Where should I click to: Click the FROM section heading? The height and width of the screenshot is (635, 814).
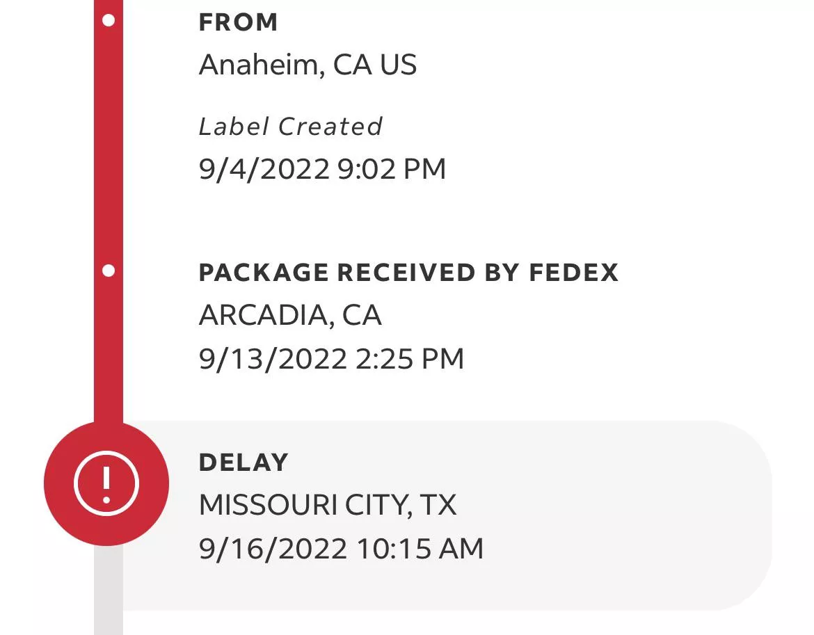tap(238, 22)
